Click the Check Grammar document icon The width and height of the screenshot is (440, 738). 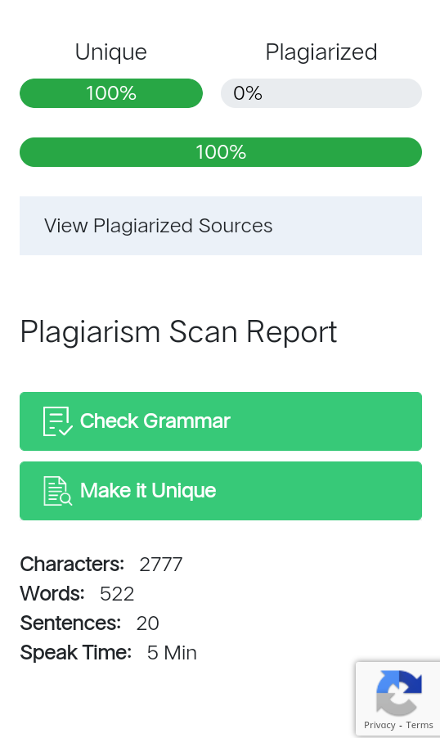(58, 421)
